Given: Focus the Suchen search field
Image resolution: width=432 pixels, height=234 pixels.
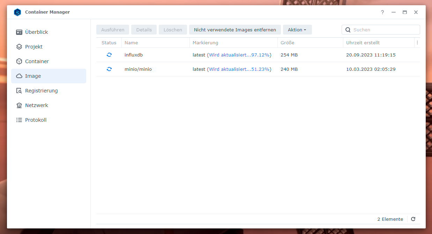Looking at the screenshot, I should click(385, 30).
